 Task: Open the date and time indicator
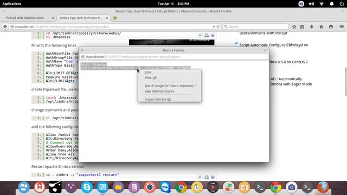click(x=173, y=4)
